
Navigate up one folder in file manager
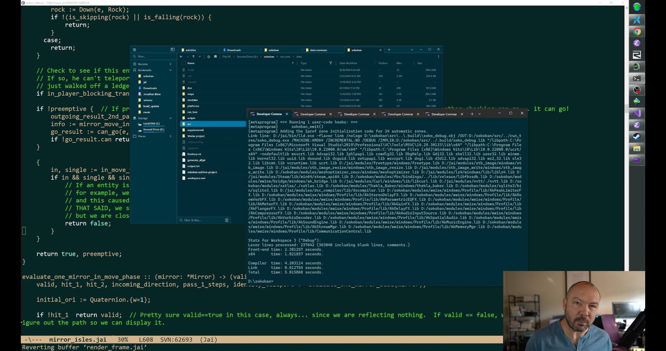[x=194, y=57]
